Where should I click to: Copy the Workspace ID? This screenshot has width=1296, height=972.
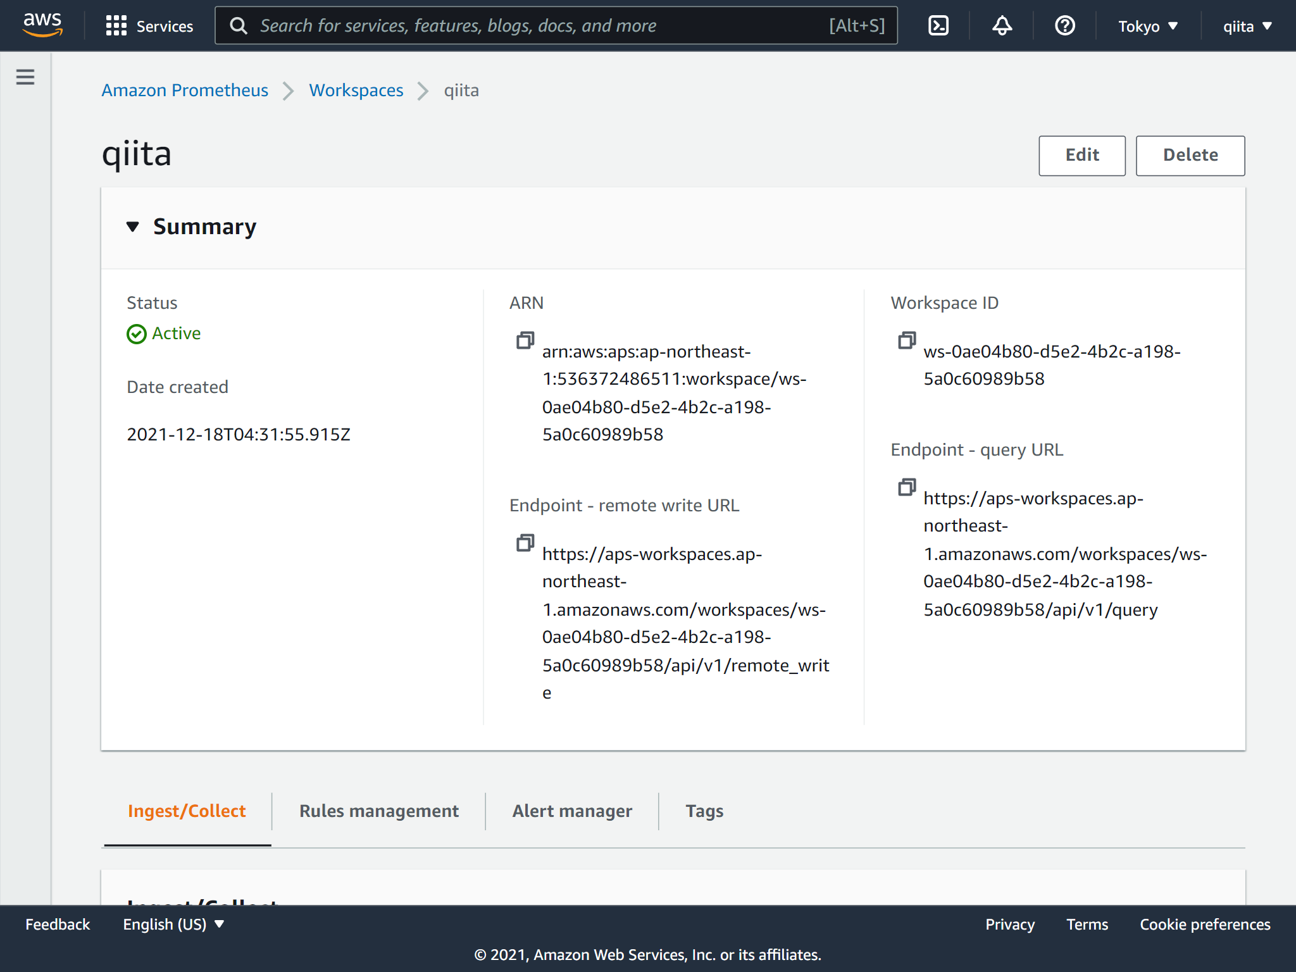point(906,340)
